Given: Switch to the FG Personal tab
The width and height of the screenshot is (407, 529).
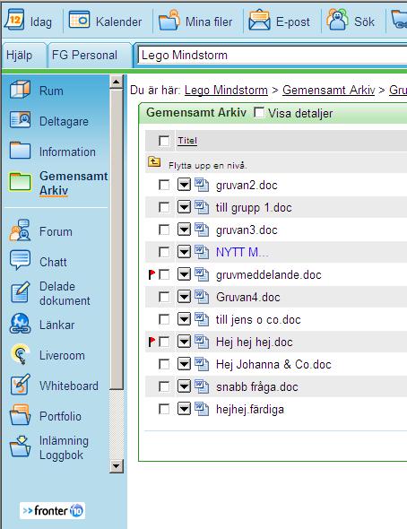Looking at the screenshot, I should 89,56.
